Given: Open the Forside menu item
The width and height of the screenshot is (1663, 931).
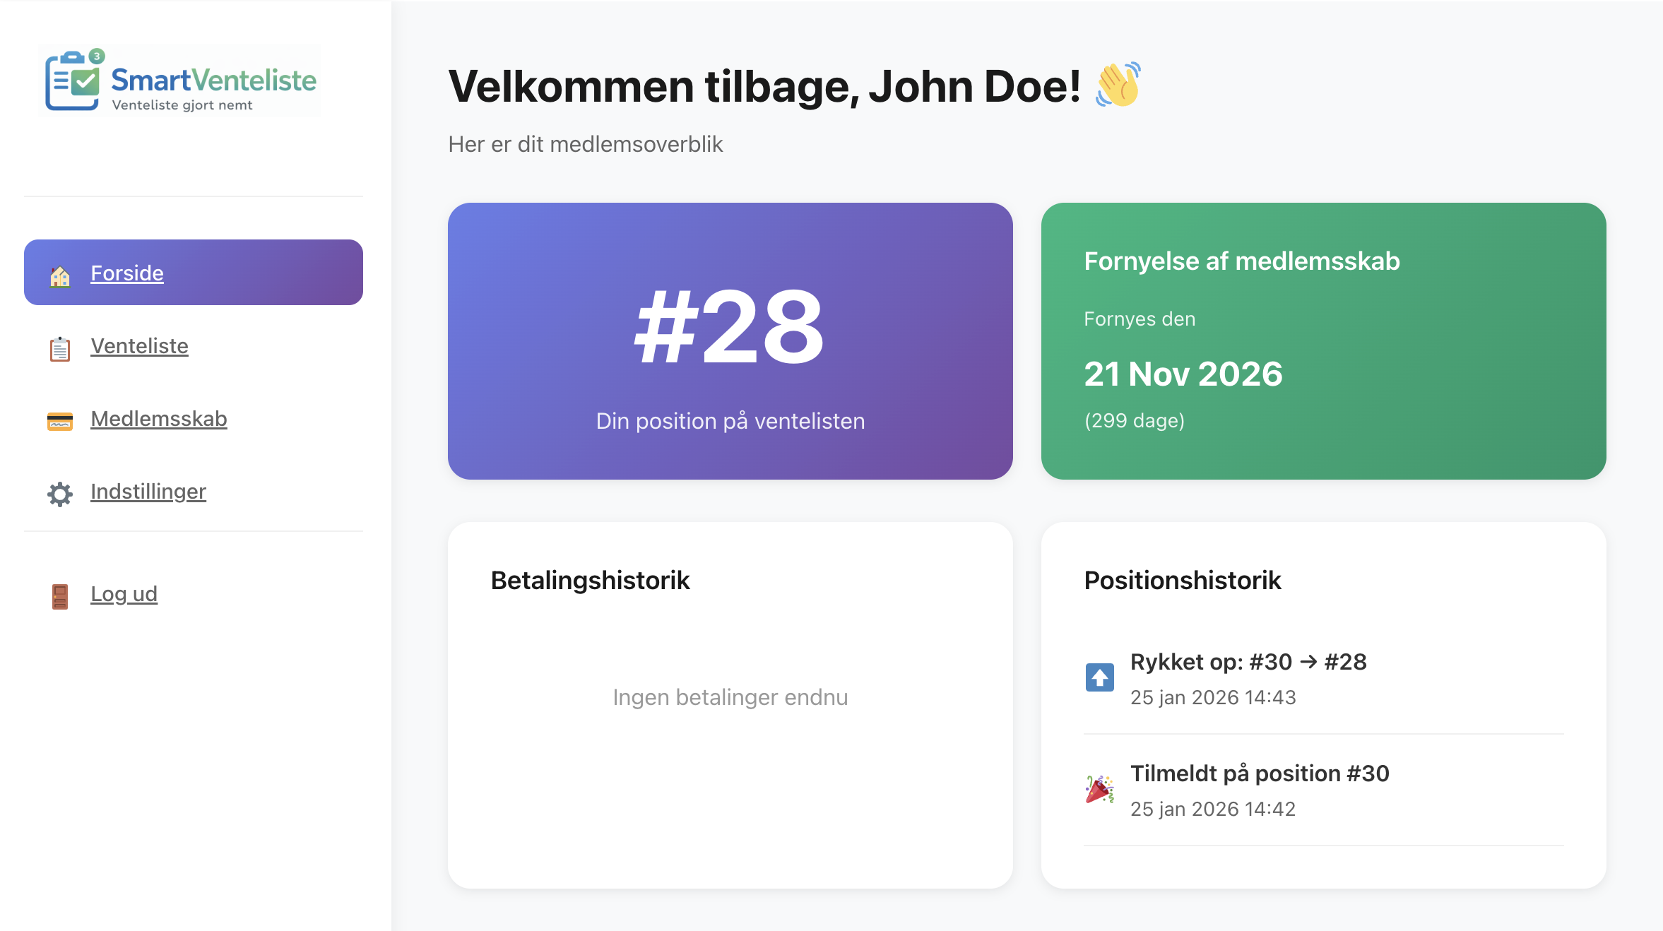Looking at the screenshot, I should (194, 273).
